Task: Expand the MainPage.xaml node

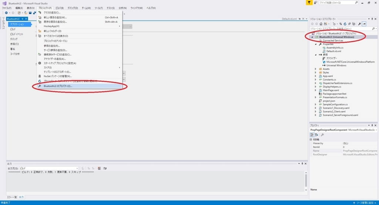Action: [x=316, y=90]
